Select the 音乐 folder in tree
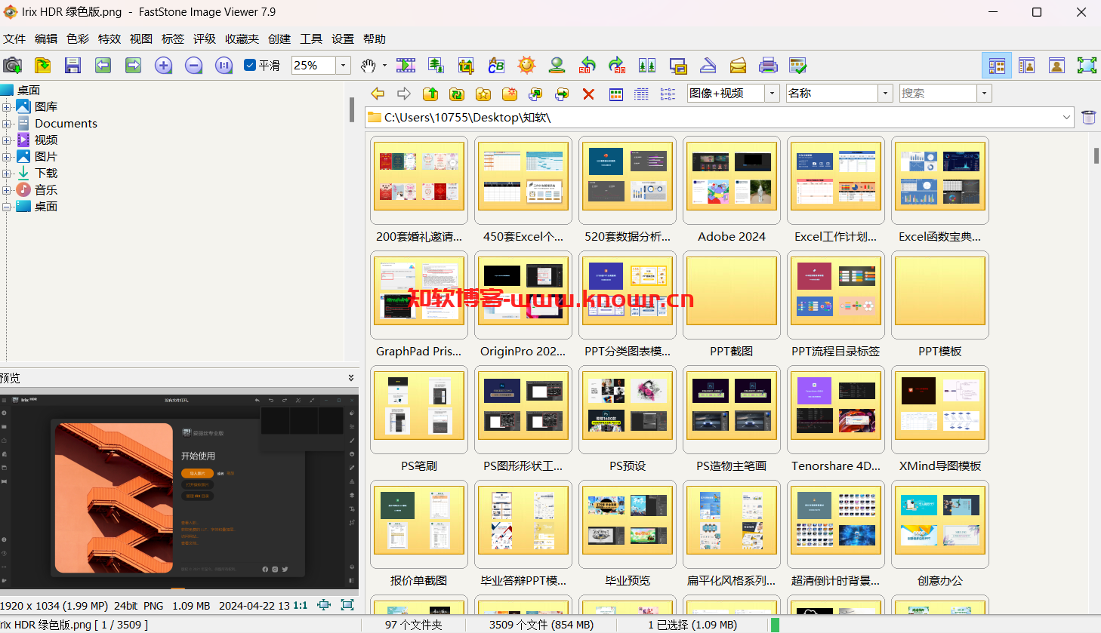 click(x=46, y=190)
